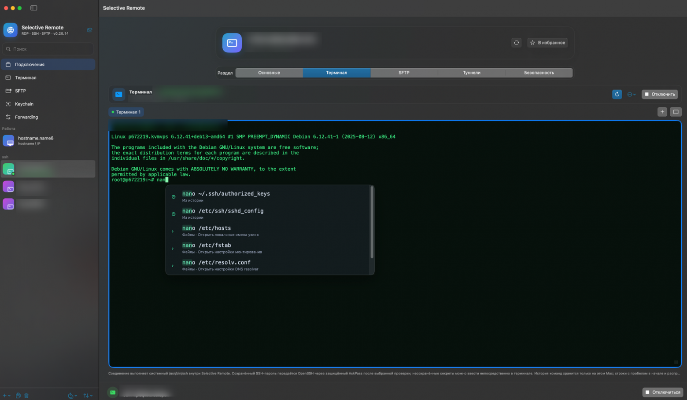Click the Поиск search field

tap(48, 49)
